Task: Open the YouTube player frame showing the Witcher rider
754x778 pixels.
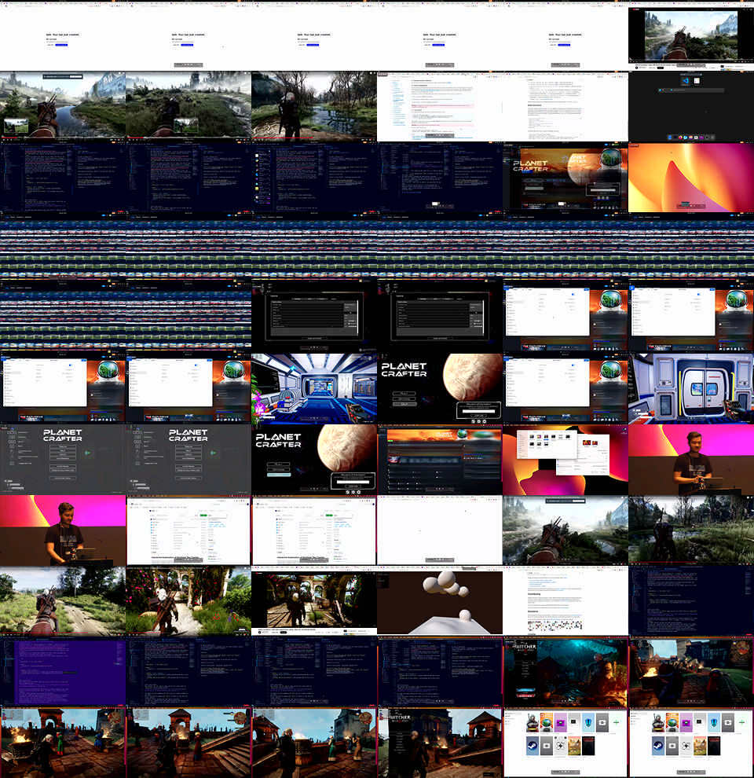Action: coord(691,35)
